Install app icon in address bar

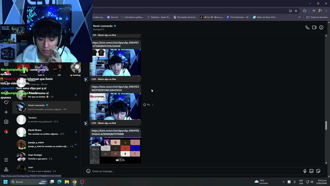click(x=290, y=11)
